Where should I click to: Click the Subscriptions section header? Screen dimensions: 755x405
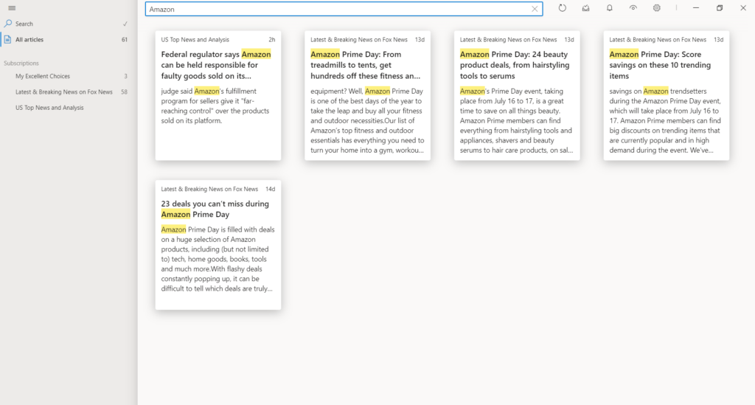21,63
